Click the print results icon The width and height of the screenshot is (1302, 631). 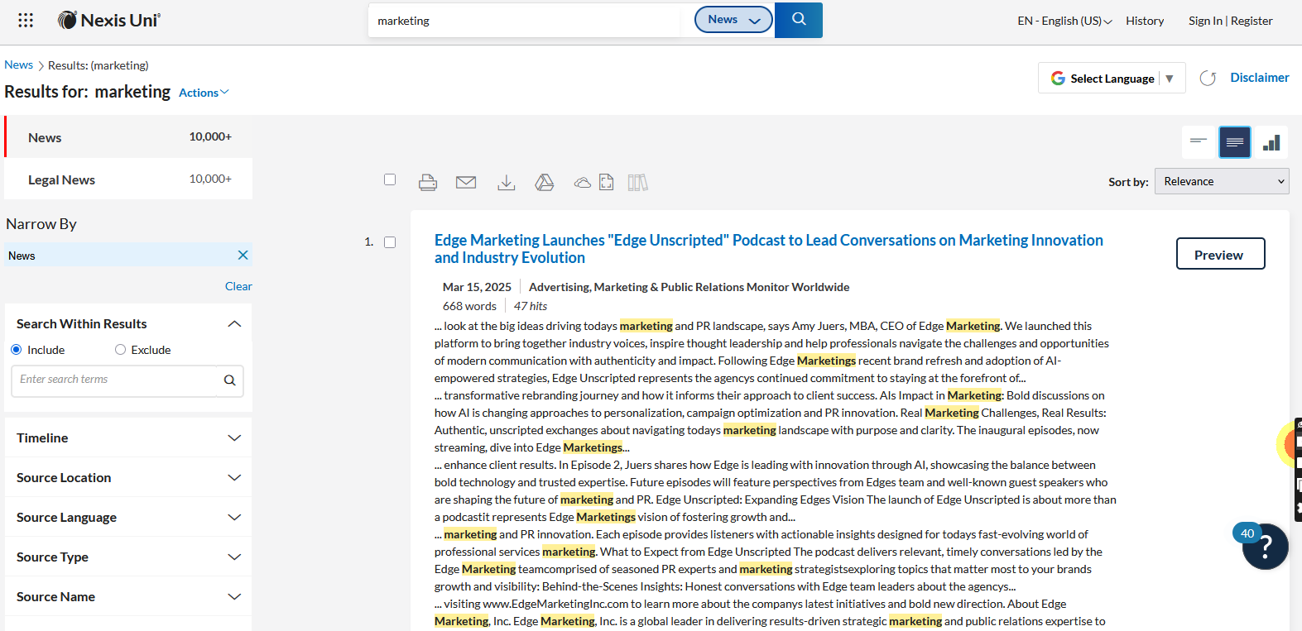[x=428, y=183]
